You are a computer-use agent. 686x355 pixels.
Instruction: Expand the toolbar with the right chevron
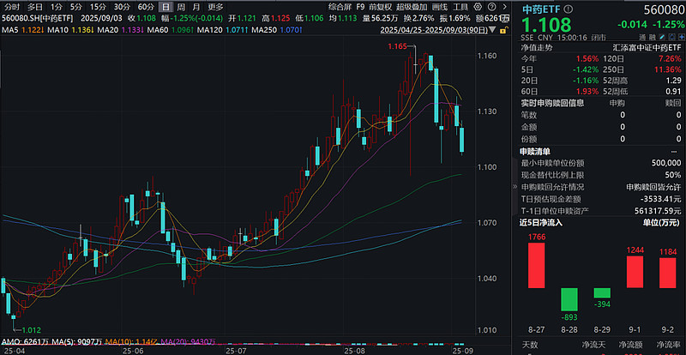[x=507, y=7]
